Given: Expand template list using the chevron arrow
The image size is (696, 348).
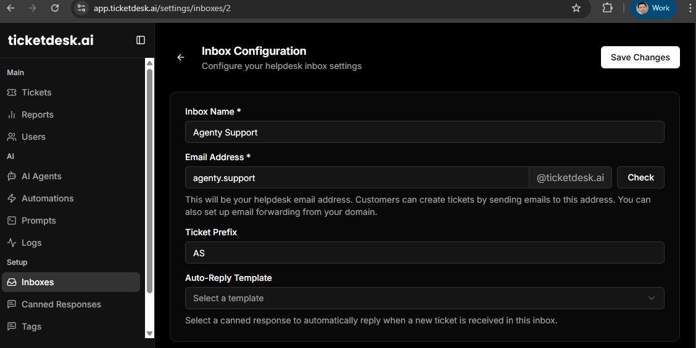Looking at the screenshot, I should pyautogui.click(x=651, y=298).
